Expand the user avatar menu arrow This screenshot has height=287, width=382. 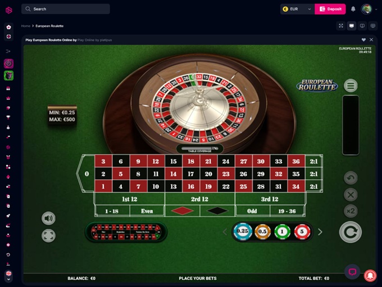(376, 9)
